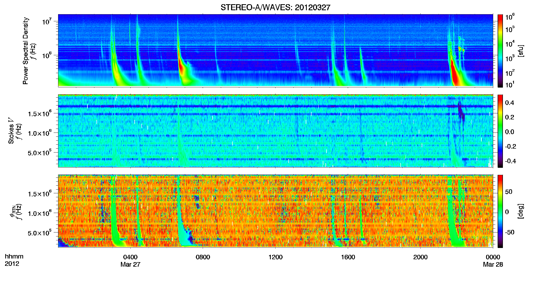
Task: Click the 0.4 value on Stokes V color bar
Action: pos(509,103)
